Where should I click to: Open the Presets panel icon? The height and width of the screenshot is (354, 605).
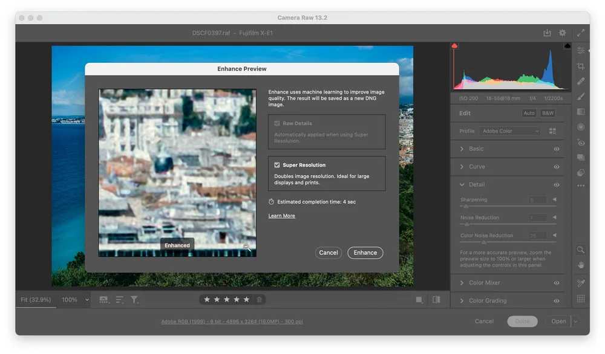coord(581,173)
